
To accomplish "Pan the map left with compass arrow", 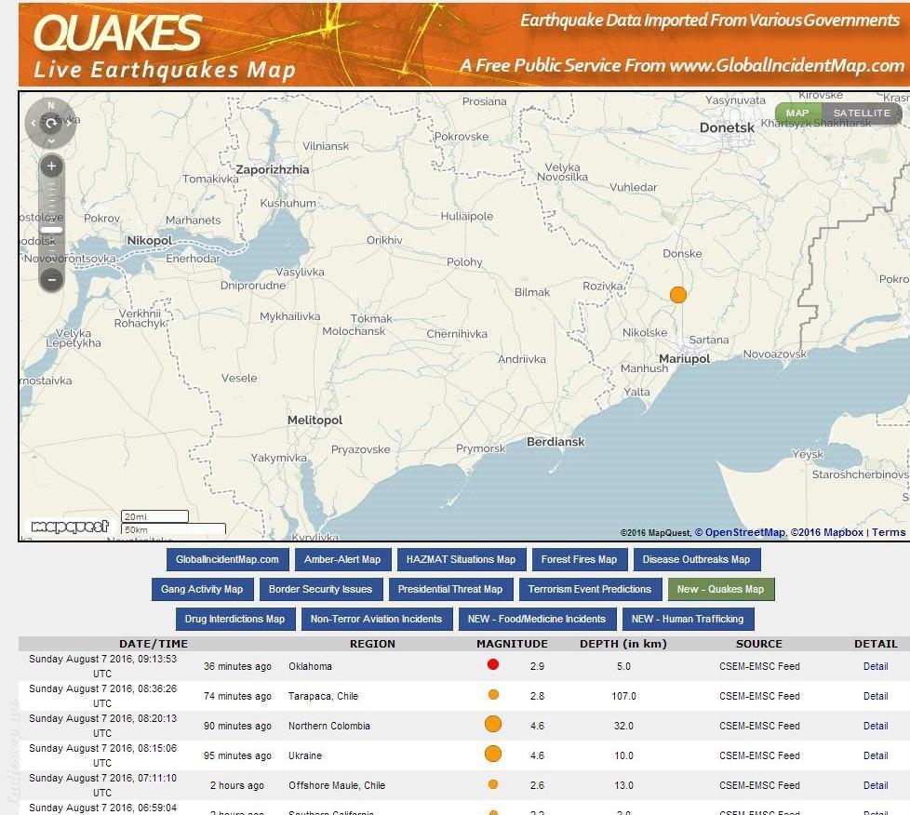I will pos(33,123).
